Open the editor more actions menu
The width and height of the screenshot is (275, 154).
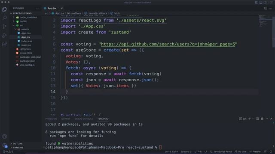point(271,8)
